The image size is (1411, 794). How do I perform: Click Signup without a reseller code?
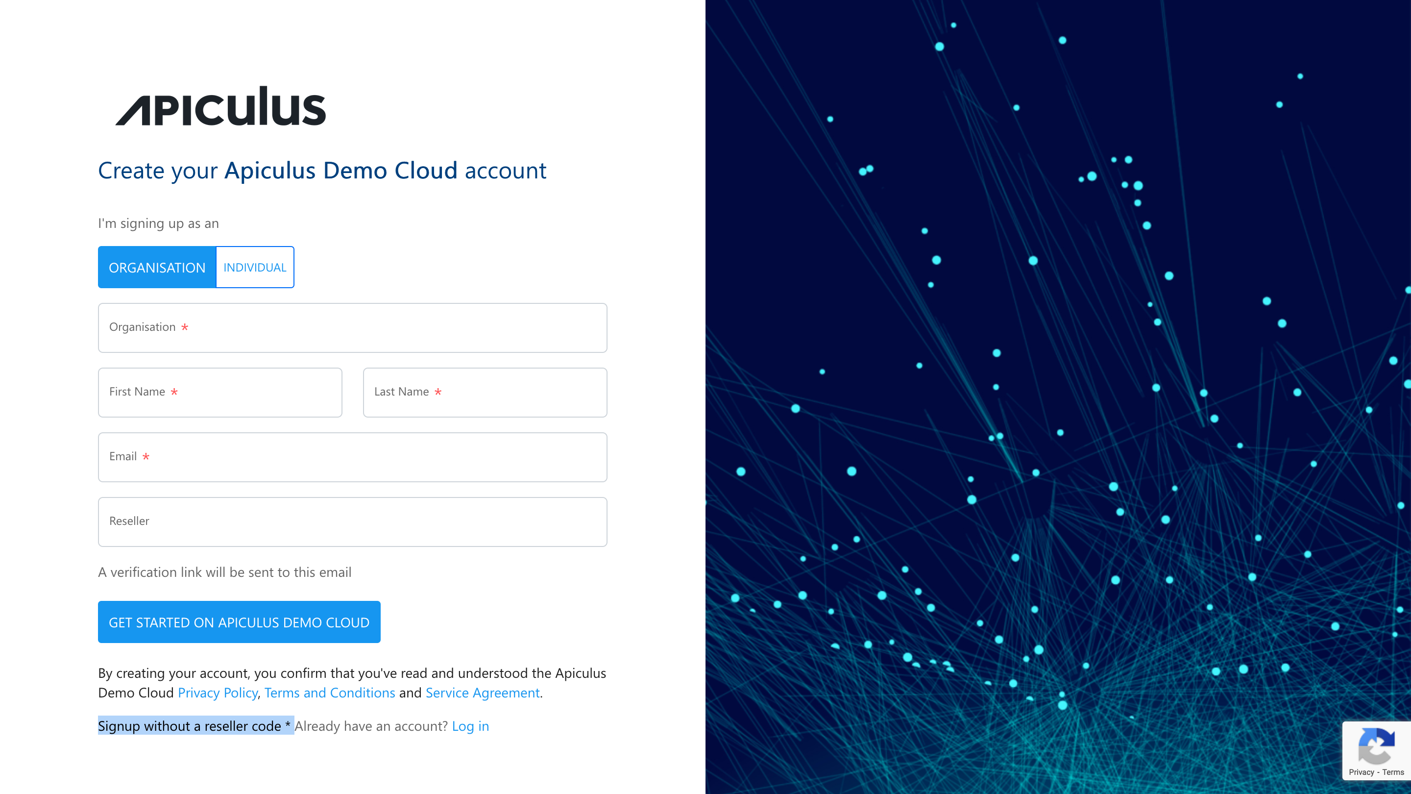195,726
